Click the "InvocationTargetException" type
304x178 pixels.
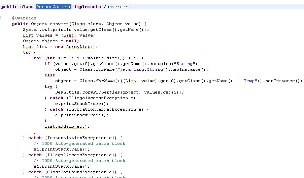click(103, 109)
